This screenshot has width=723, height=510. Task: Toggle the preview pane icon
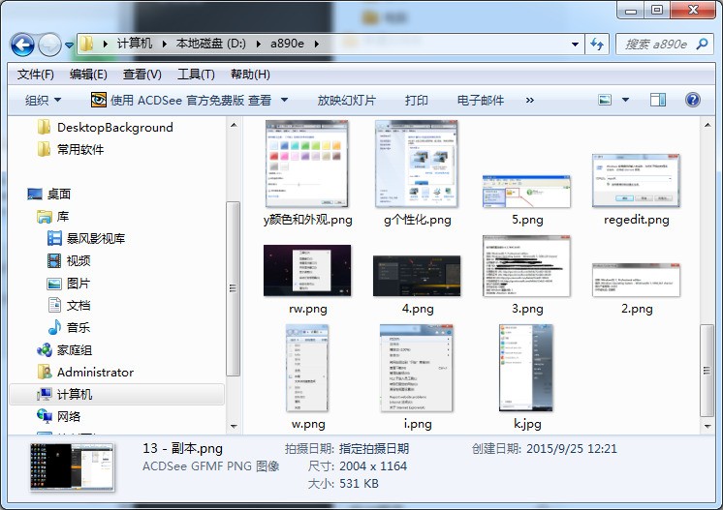658,100
